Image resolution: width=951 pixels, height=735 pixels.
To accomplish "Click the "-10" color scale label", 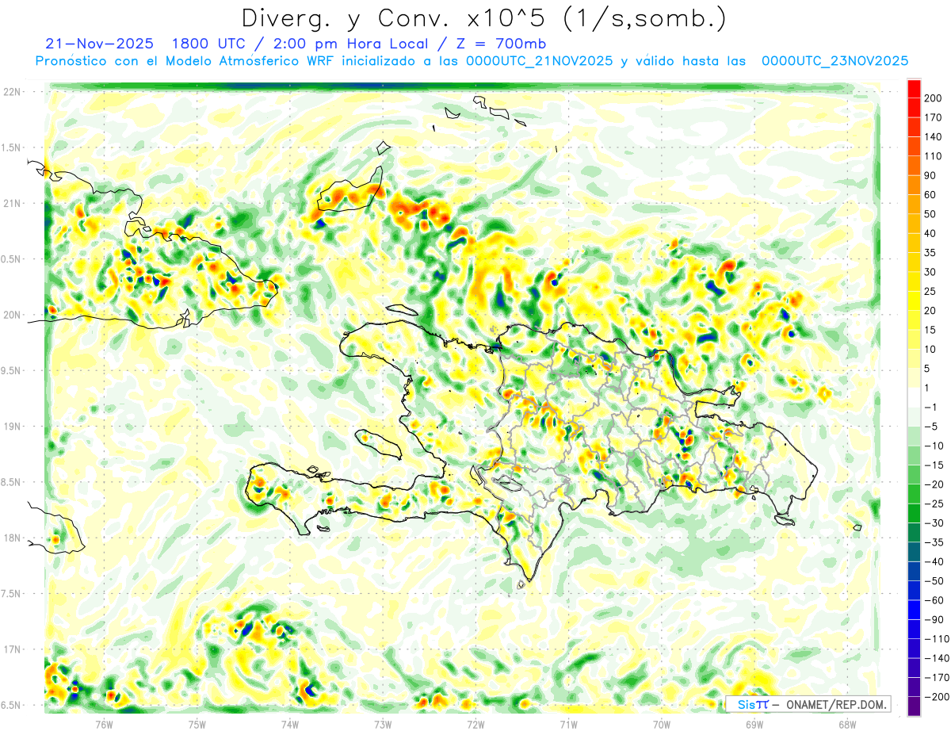I will coord(934,446).
